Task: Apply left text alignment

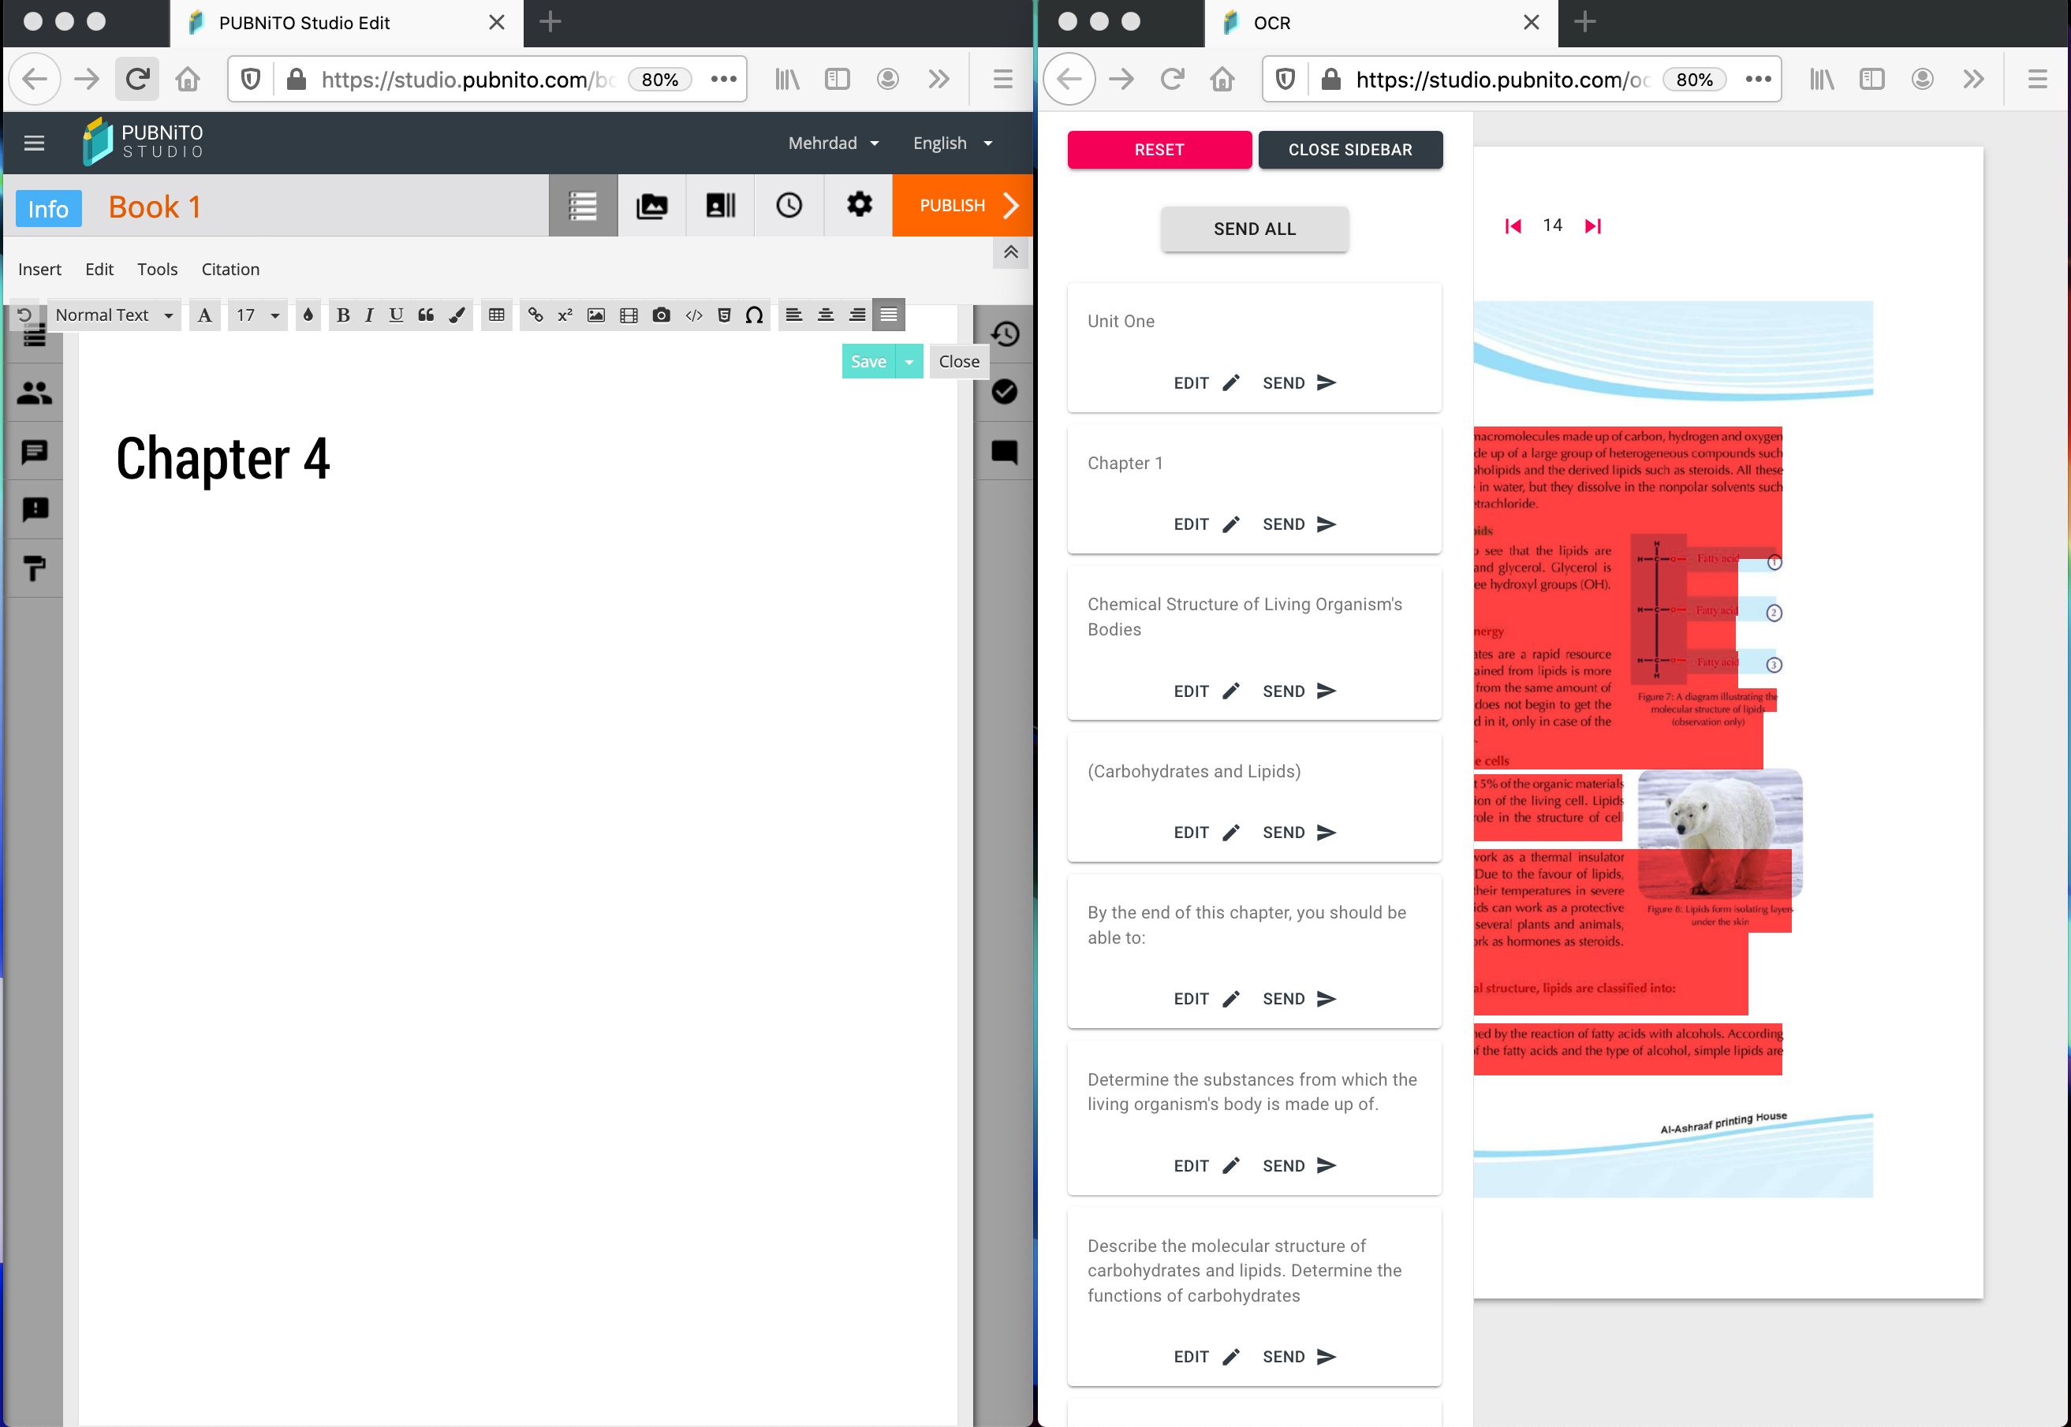Action: coord(793,315)
